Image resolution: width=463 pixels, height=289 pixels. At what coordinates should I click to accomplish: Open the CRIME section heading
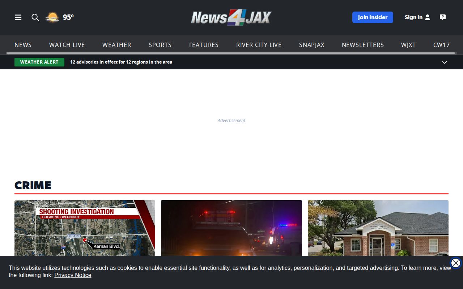33,185
